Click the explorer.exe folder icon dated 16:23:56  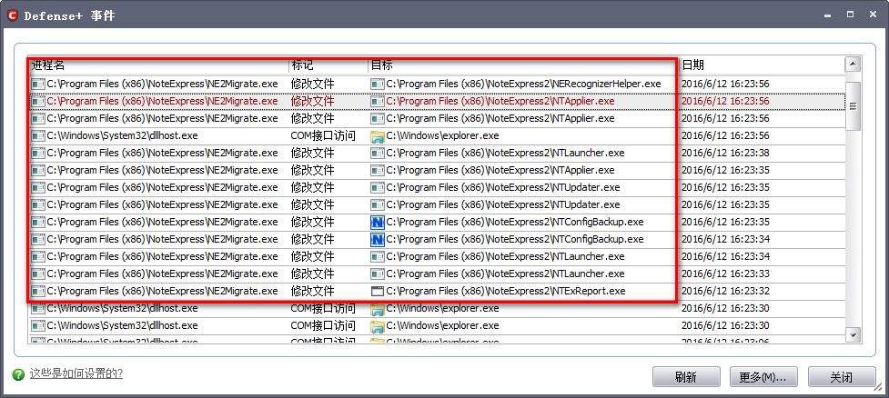tap(377, 136)
